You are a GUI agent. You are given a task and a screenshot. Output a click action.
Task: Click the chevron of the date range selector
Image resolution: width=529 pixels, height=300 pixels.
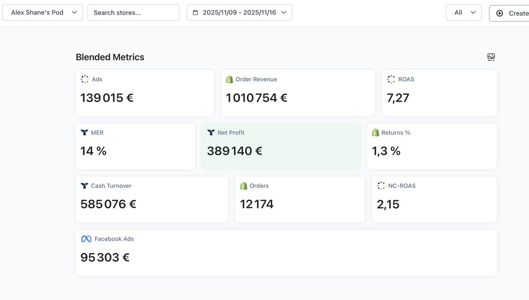283,12
